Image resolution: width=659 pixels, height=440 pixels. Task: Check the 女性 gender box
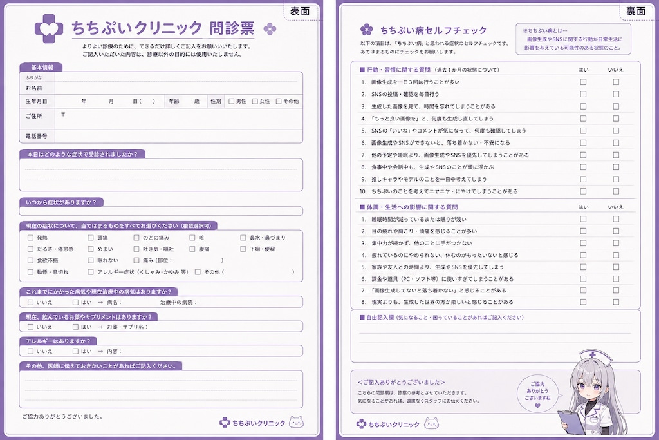pyautogui.click(x=255, y=101)
